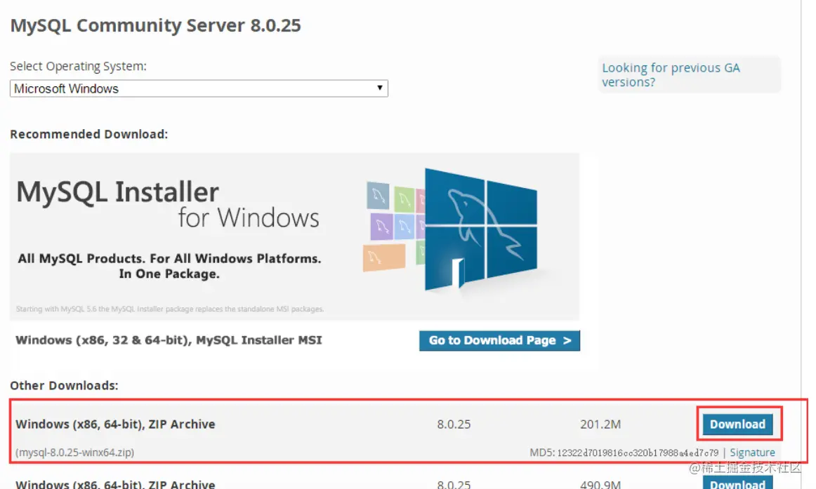Select the 'MySQL Community Server 8.0.25' heading

click(x=156, y=25)
